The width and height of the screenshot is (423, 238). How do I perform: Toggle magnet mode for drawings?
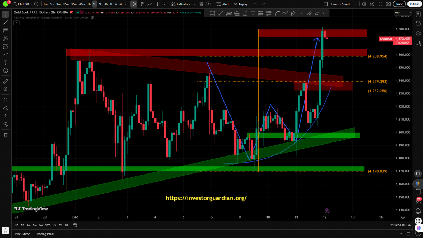[x=5, y=100]
